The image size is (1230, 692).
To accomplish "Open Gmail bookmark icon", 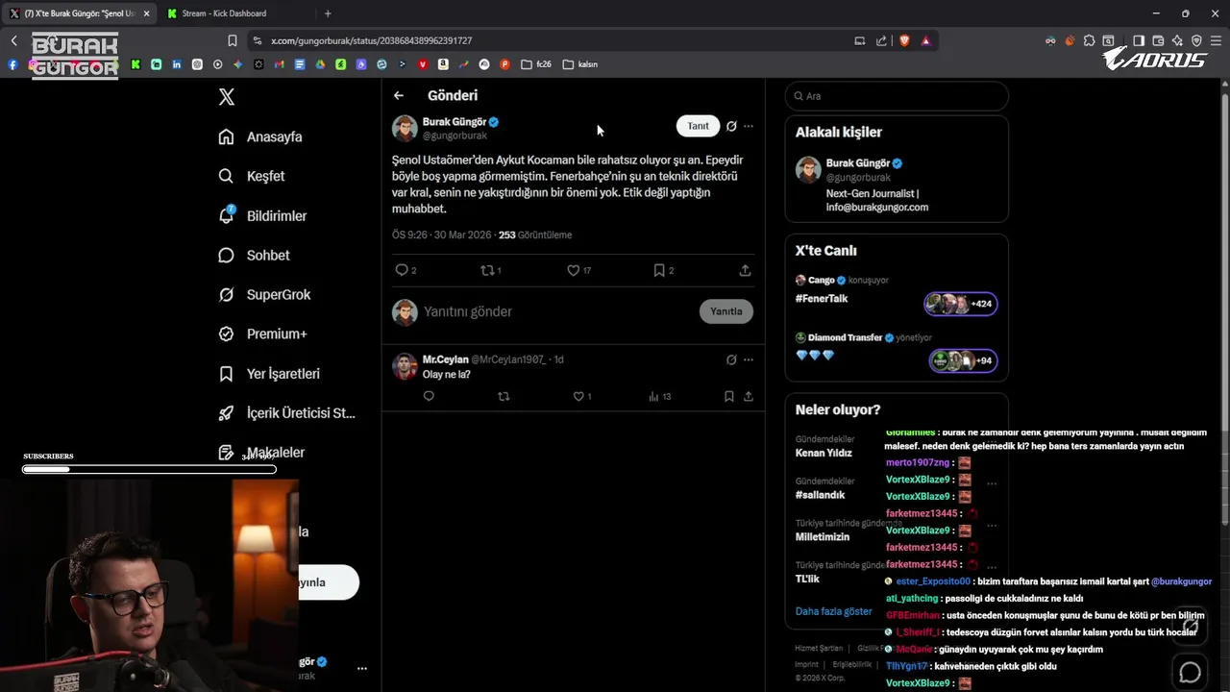I will coord(279,64).
